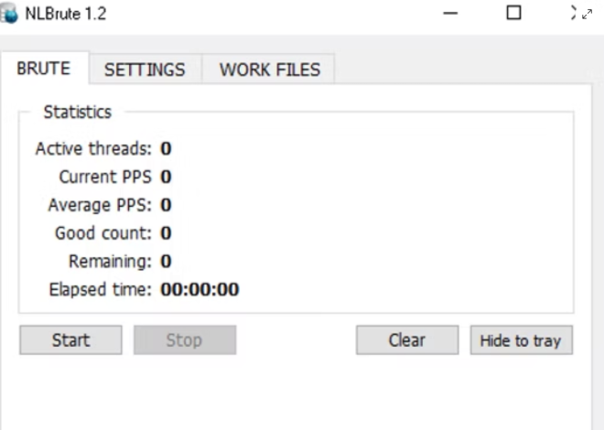Image resolution: width=604 pixels, height=430 pixels.
Task: Click the greyed-out Stop button
Action: click(x=184, y=340)
